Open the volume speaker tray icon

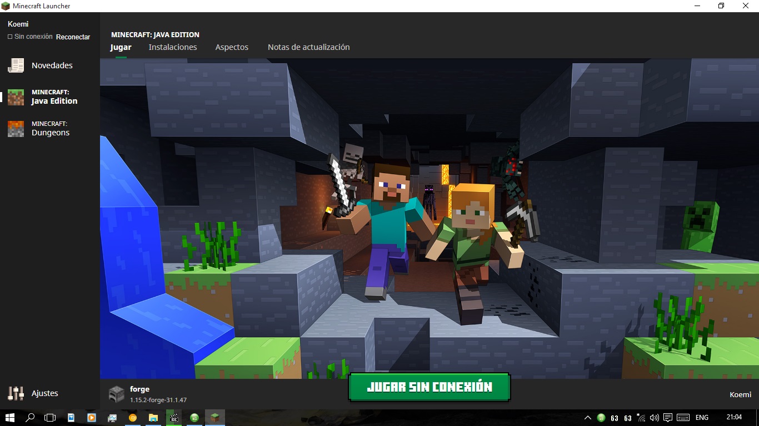[654, 418]
